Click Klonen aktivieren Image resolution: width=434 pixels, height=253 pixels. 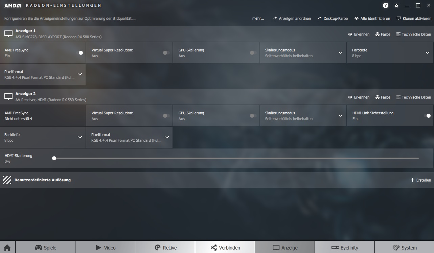coord(414,19)
